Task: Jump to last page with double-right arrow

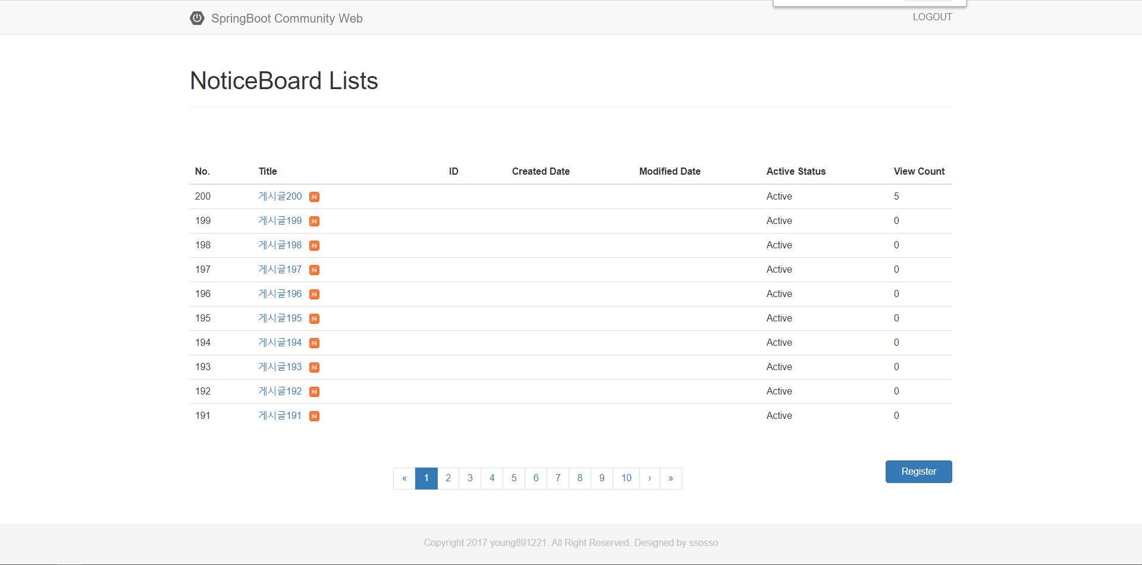Action: pos(670,478)
